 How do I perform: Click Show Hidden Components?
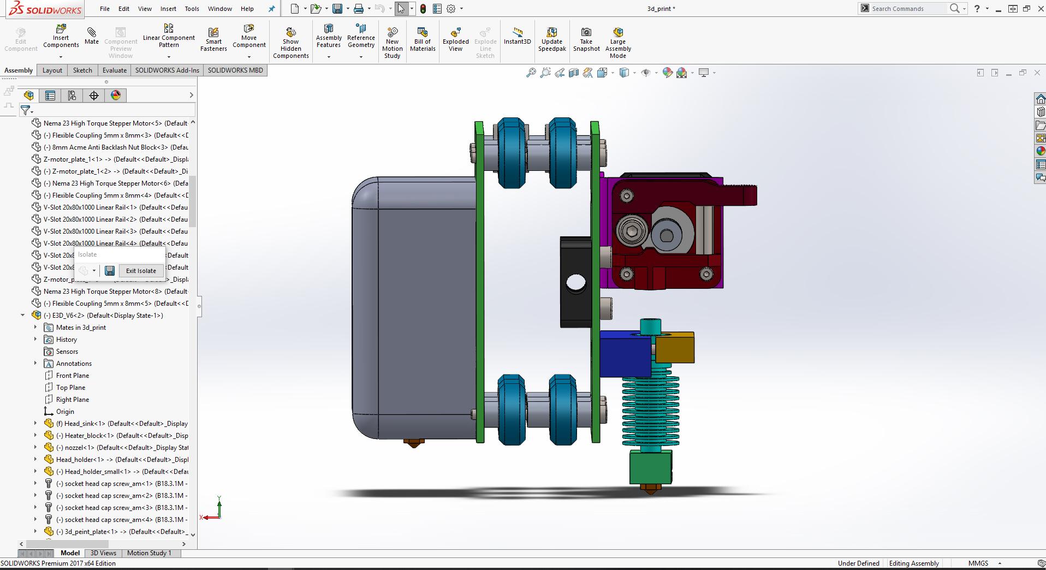click(x=291, y=42)
